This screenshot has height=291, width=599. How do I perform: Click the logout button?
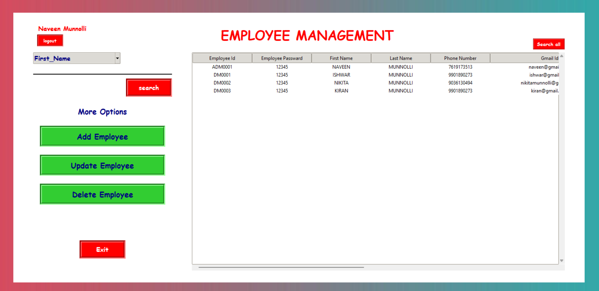coord(50,41)
